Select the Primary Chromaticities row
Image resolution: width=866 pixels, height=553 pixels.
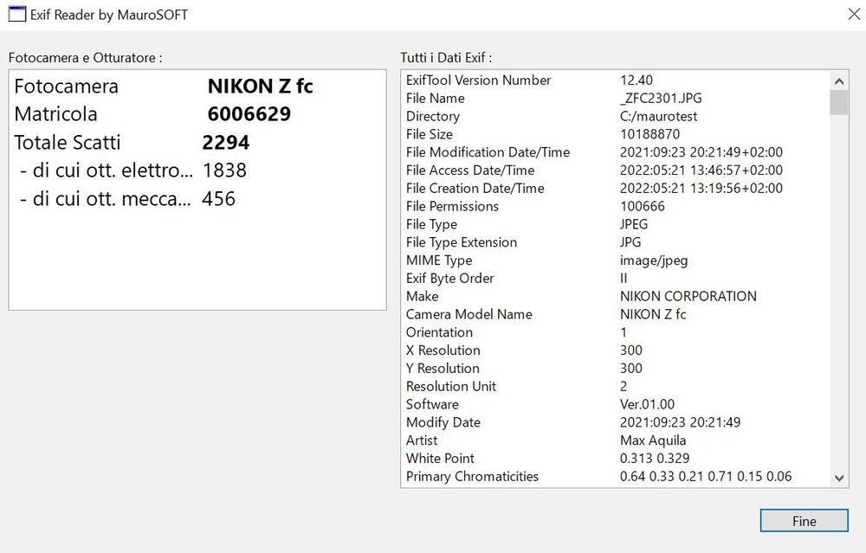(x=615, y=476)
